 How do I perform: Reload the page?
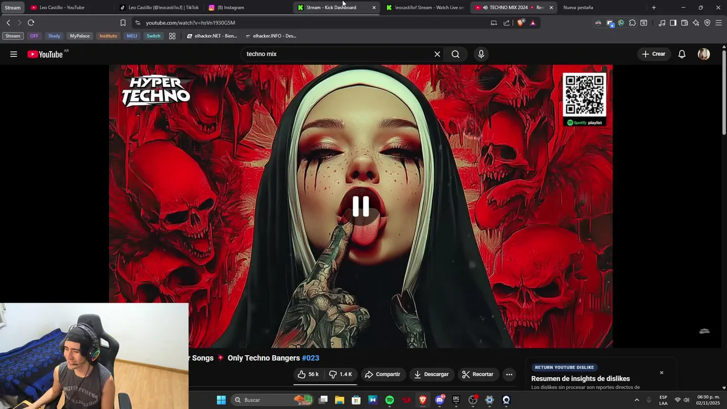pyautogui.click(x=31, y=23)
